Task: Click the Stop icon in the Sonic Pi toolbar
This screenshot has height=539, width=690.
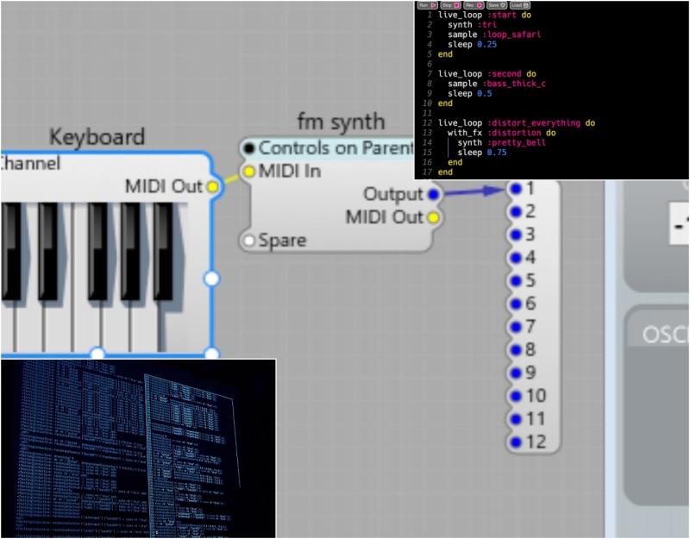Action: coord(451,5)
